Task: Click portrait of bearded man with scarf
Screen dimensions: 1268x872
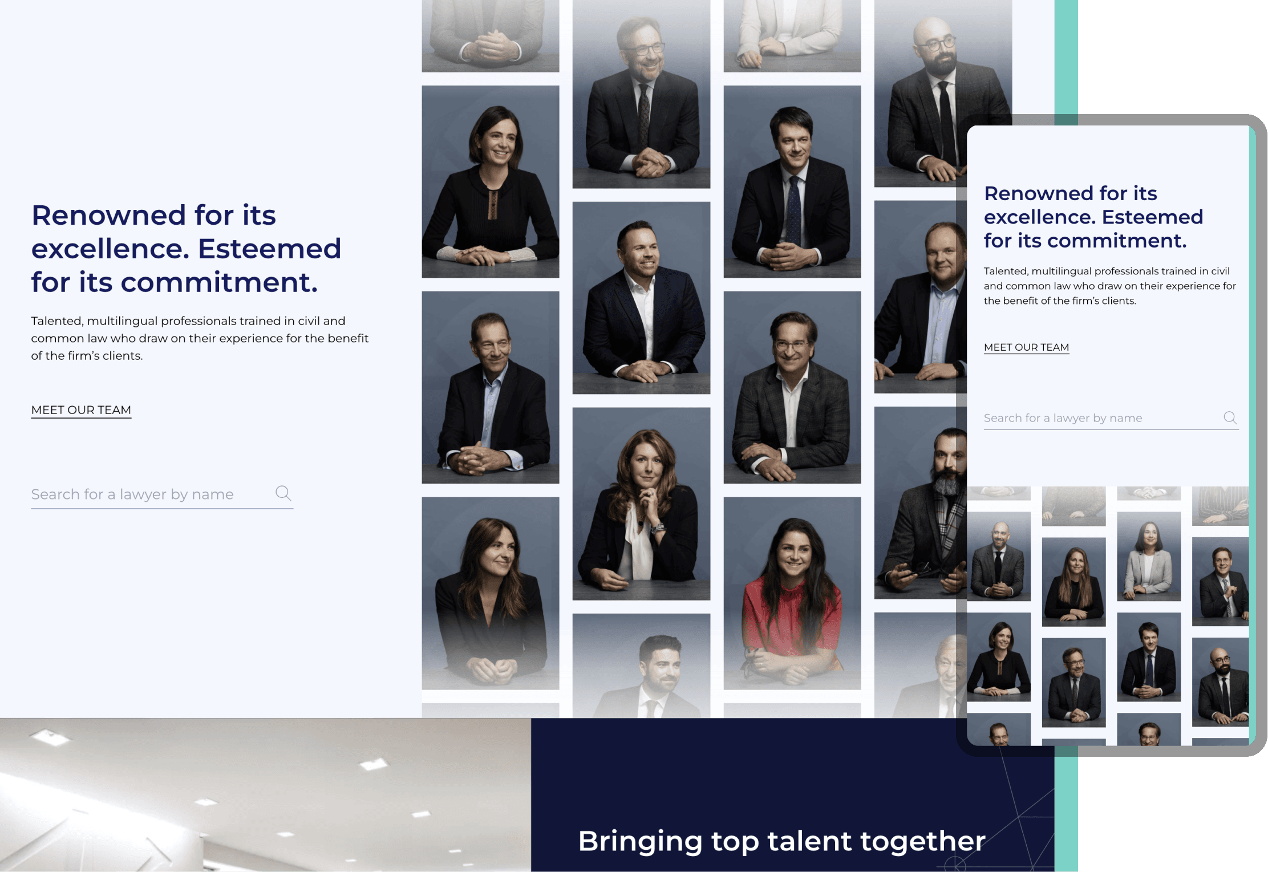Action: coord(920,502)
